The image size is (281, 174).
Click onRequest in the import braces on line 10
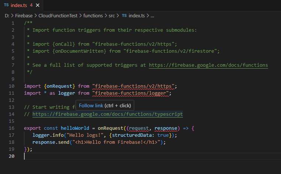59,86
